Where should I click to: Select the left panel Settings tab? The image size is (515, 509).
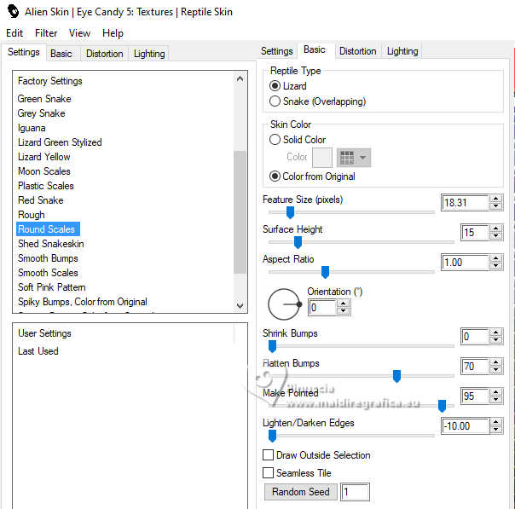pyautogui.click(x=24, y=52)
